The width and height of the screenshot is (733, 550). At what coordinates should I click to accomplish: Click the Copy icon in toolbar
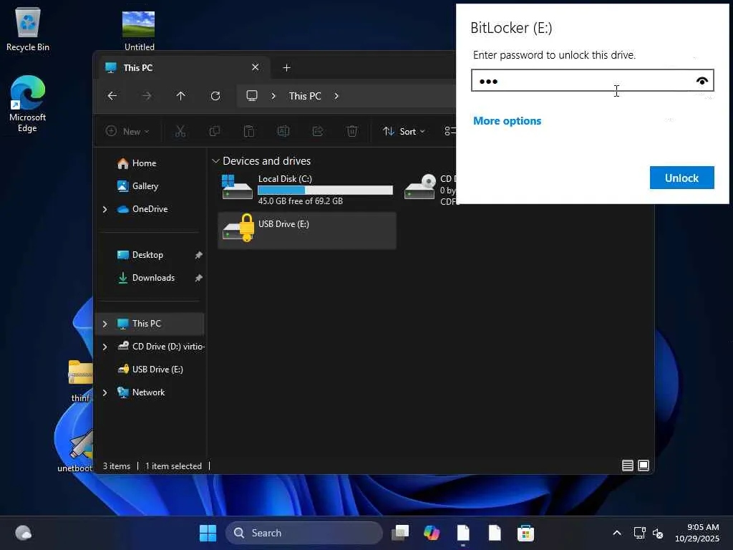pyautogui.click(x=215, y=132)
